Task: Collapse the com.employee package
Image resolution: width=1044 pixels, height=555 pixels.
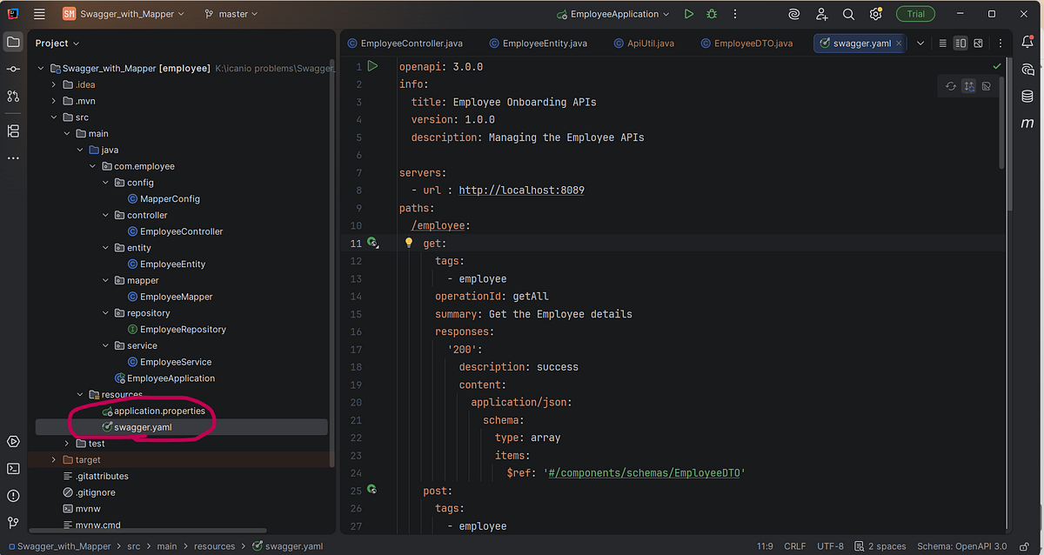Action: (x=92, y=166)
